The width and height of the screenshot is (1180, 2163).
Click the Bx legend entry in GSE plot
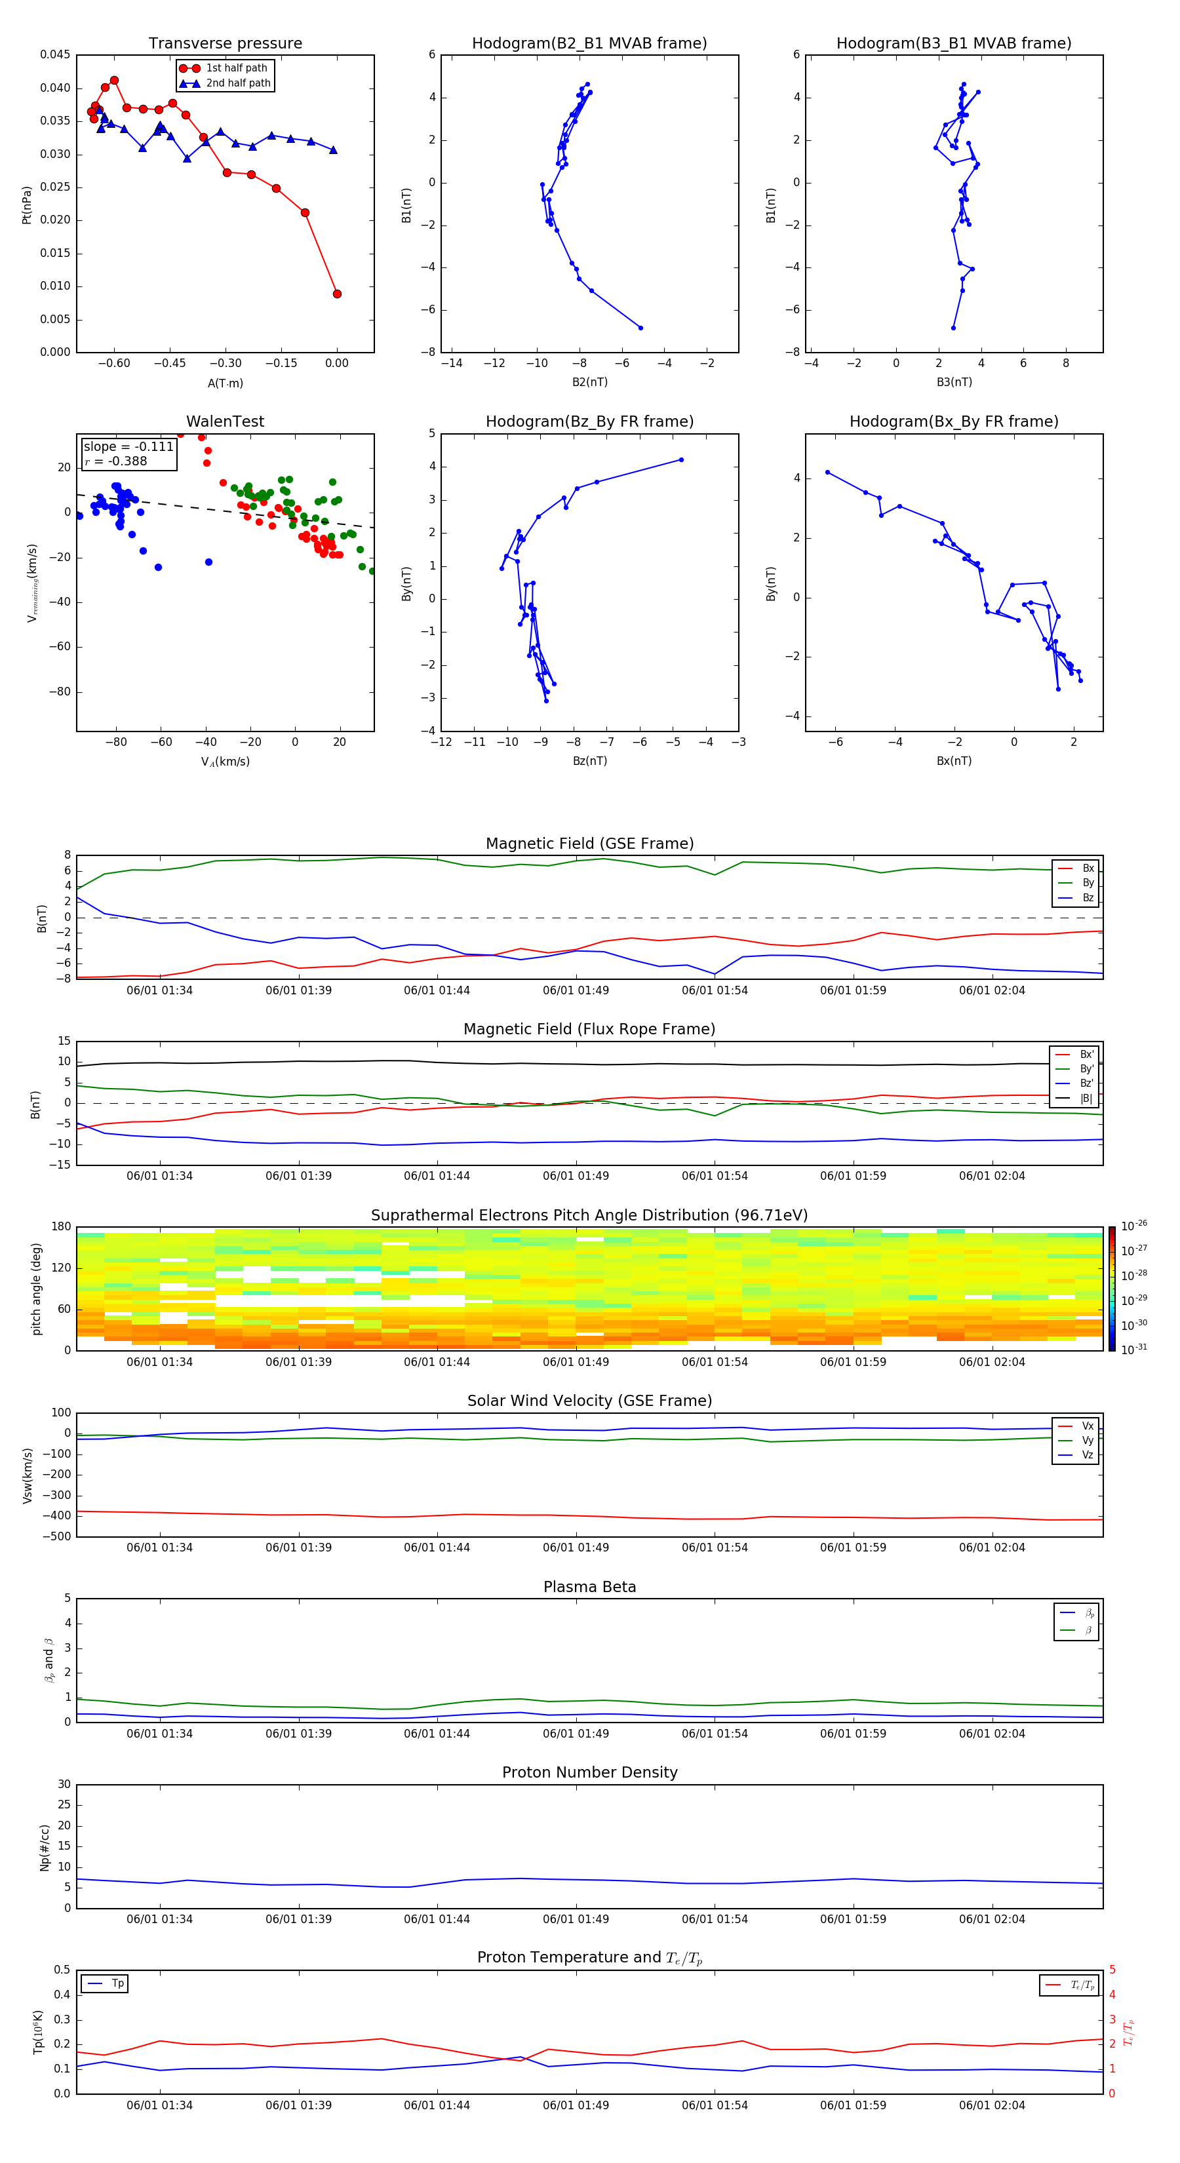tap(1076, 868)
